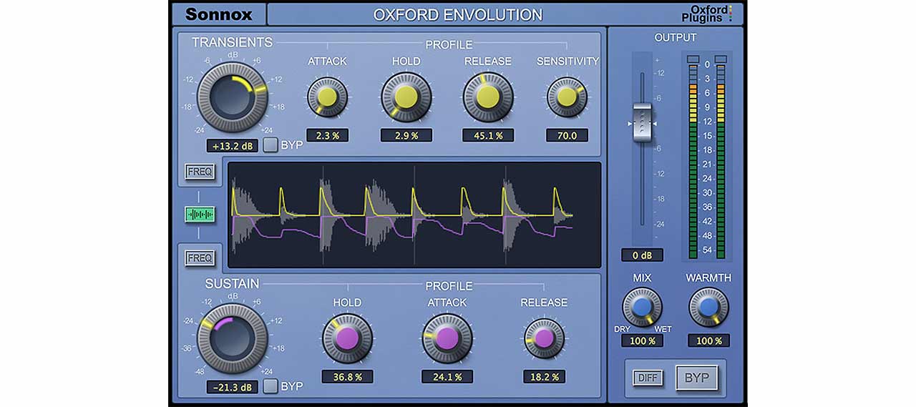Image resolution: width=916 pixels, height=407 pixels.
Task: Click the output level fader handle
Action: [x=642, y=123]
